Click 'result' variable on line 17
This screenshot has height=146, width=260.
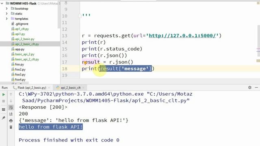91,62
